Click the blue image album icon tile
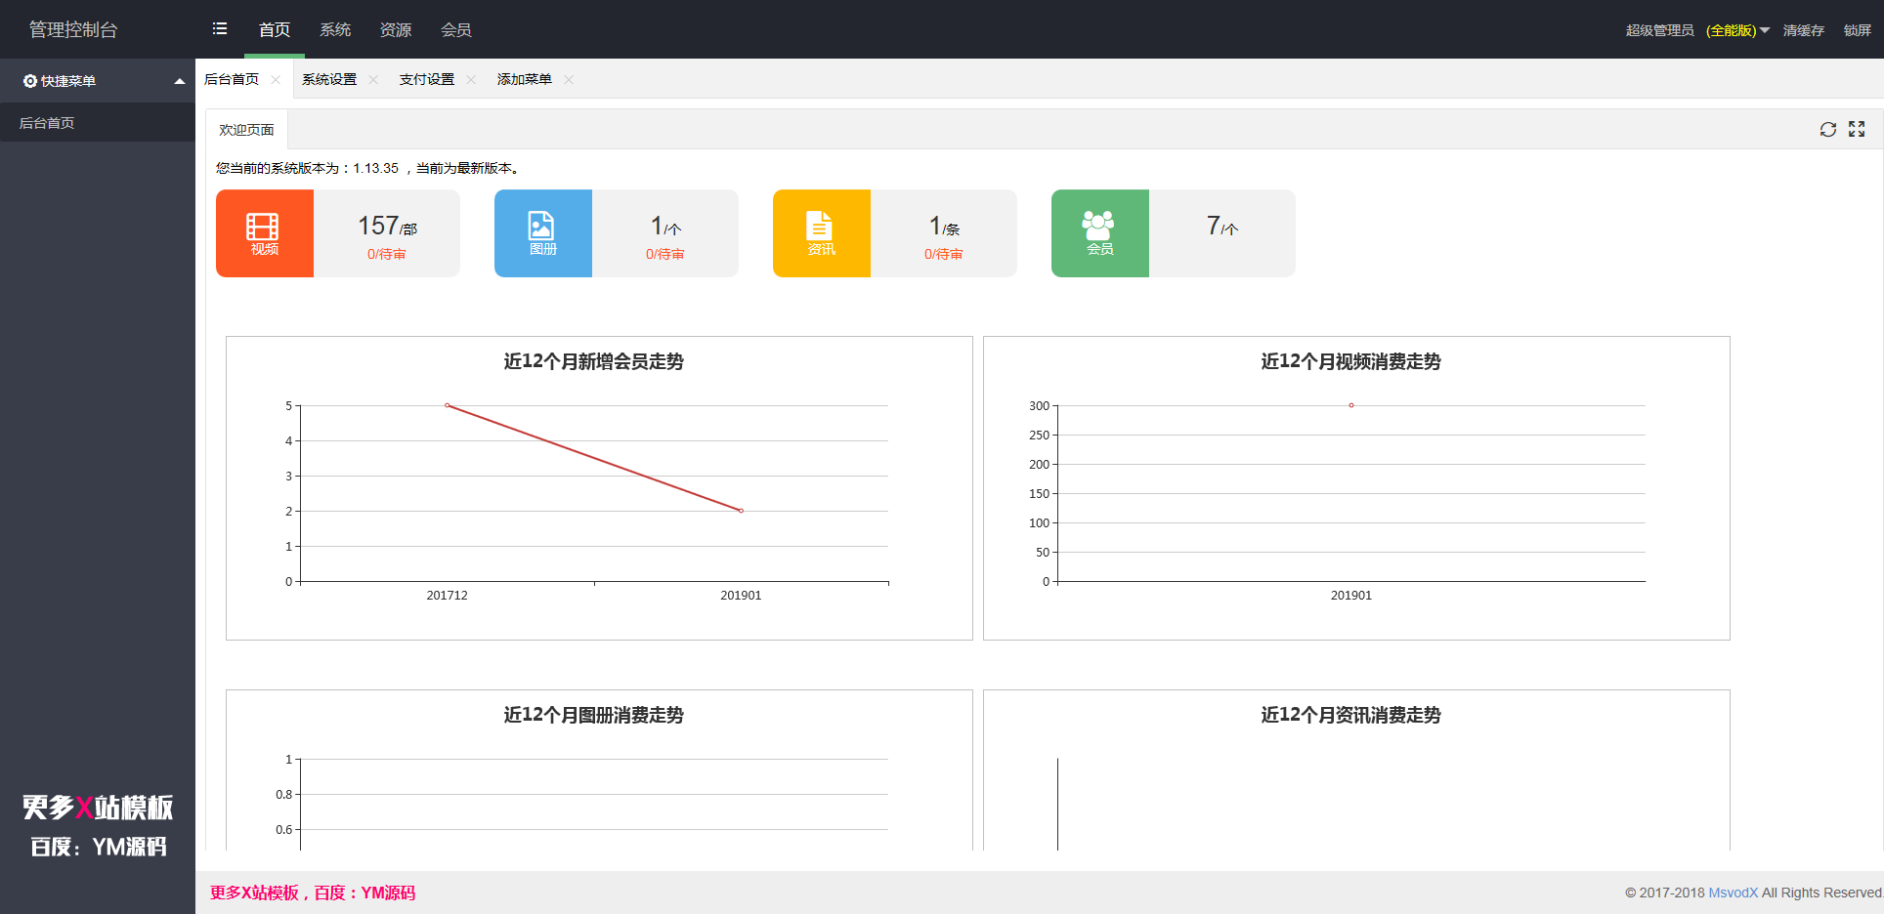 point(542,233)
